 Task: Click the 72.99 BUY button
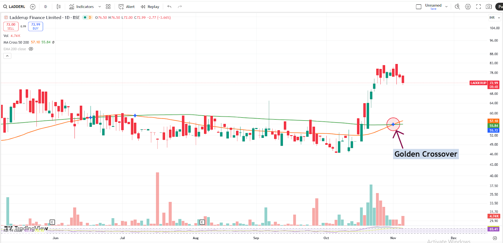click(36, 26)
